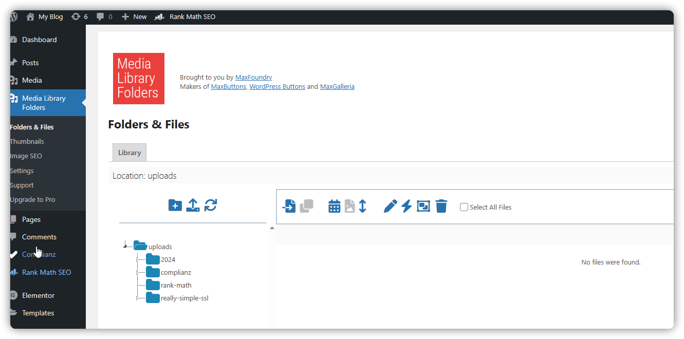Open Thumbnails submenu in sidebar

27,142
